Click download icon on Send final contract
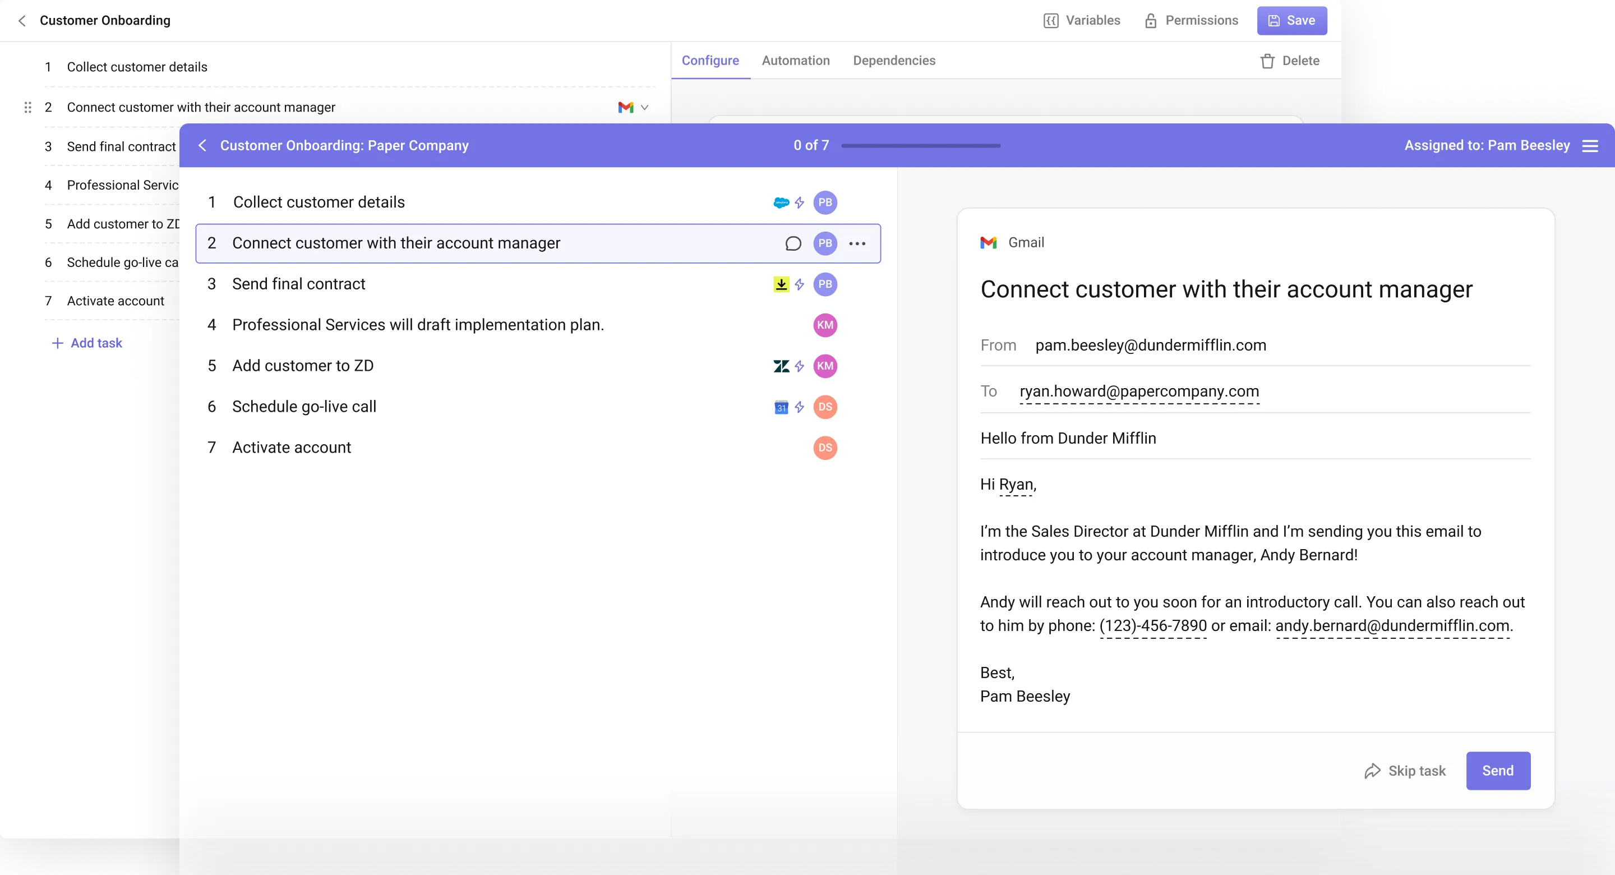This screenshot has width=1615, height=875. coord(781,284)
